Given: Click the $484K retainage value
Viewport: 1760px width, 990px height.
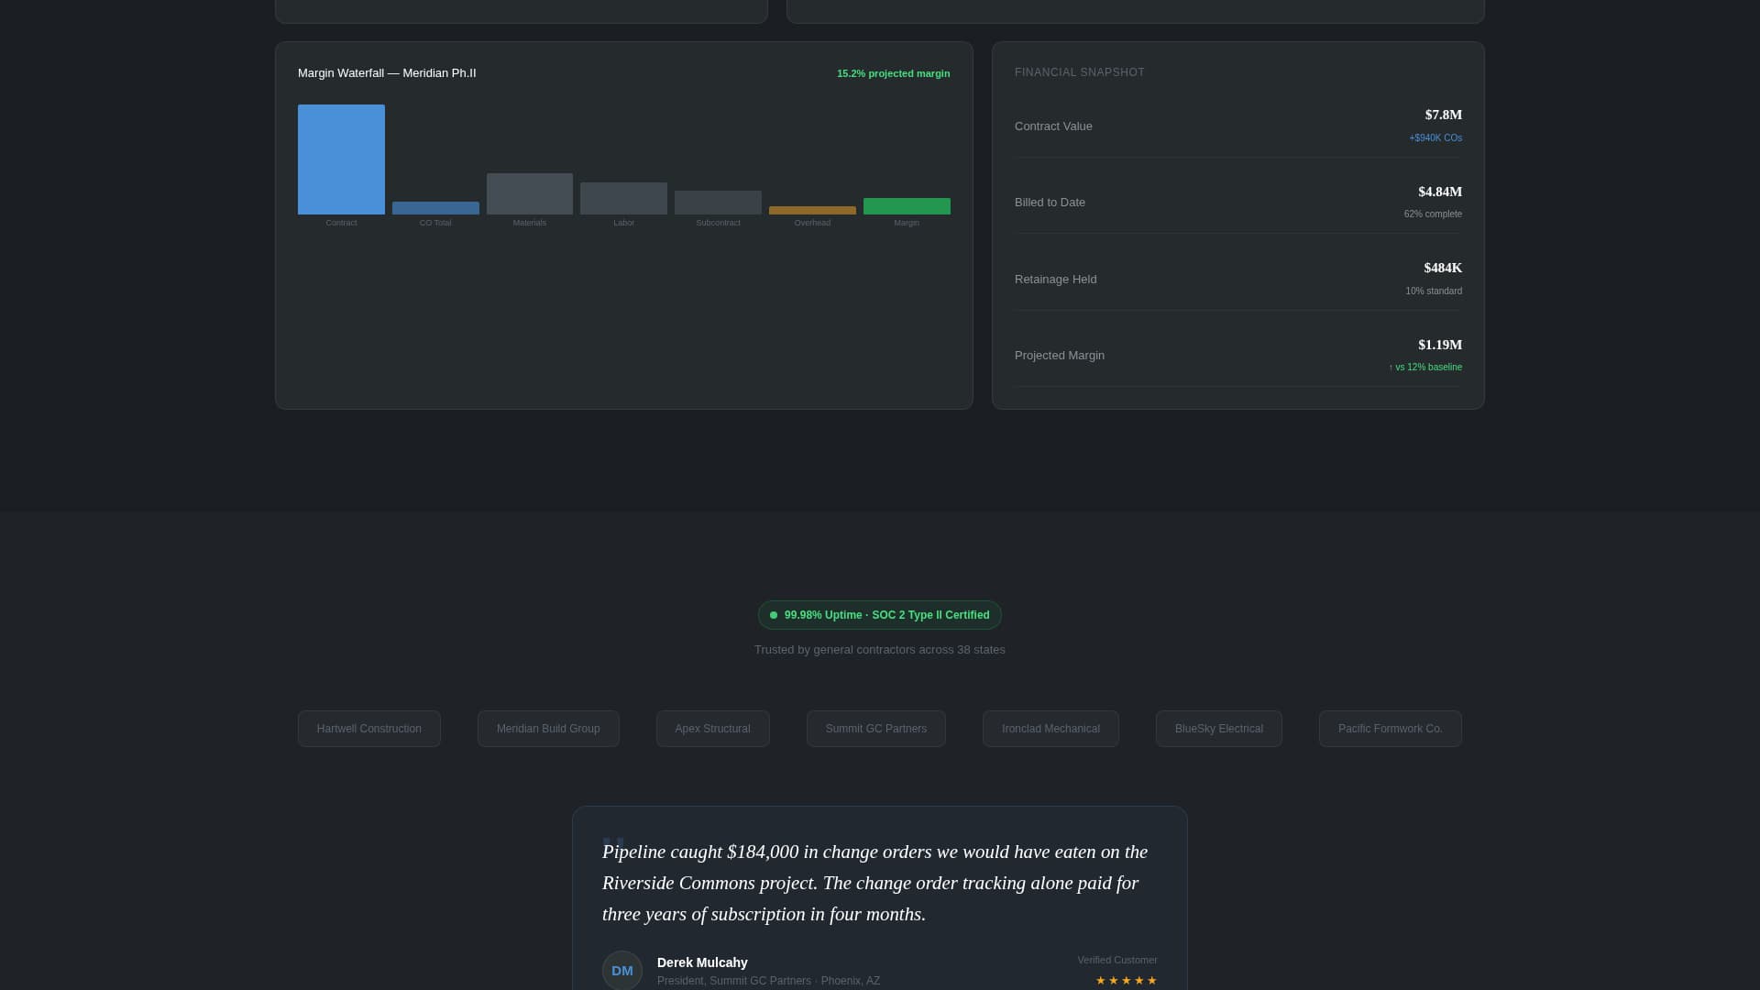Looking at the screenshot, I should coord(1443,268).
